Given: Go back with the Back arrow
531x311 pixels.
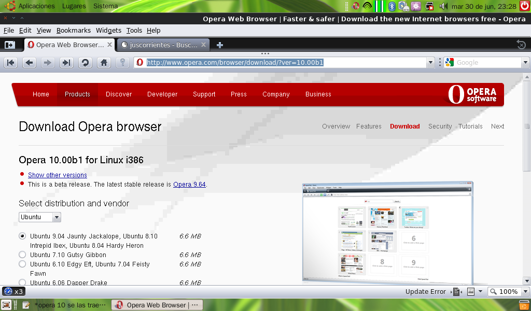Looking at the screenshot, I should [x=29, y=63].
